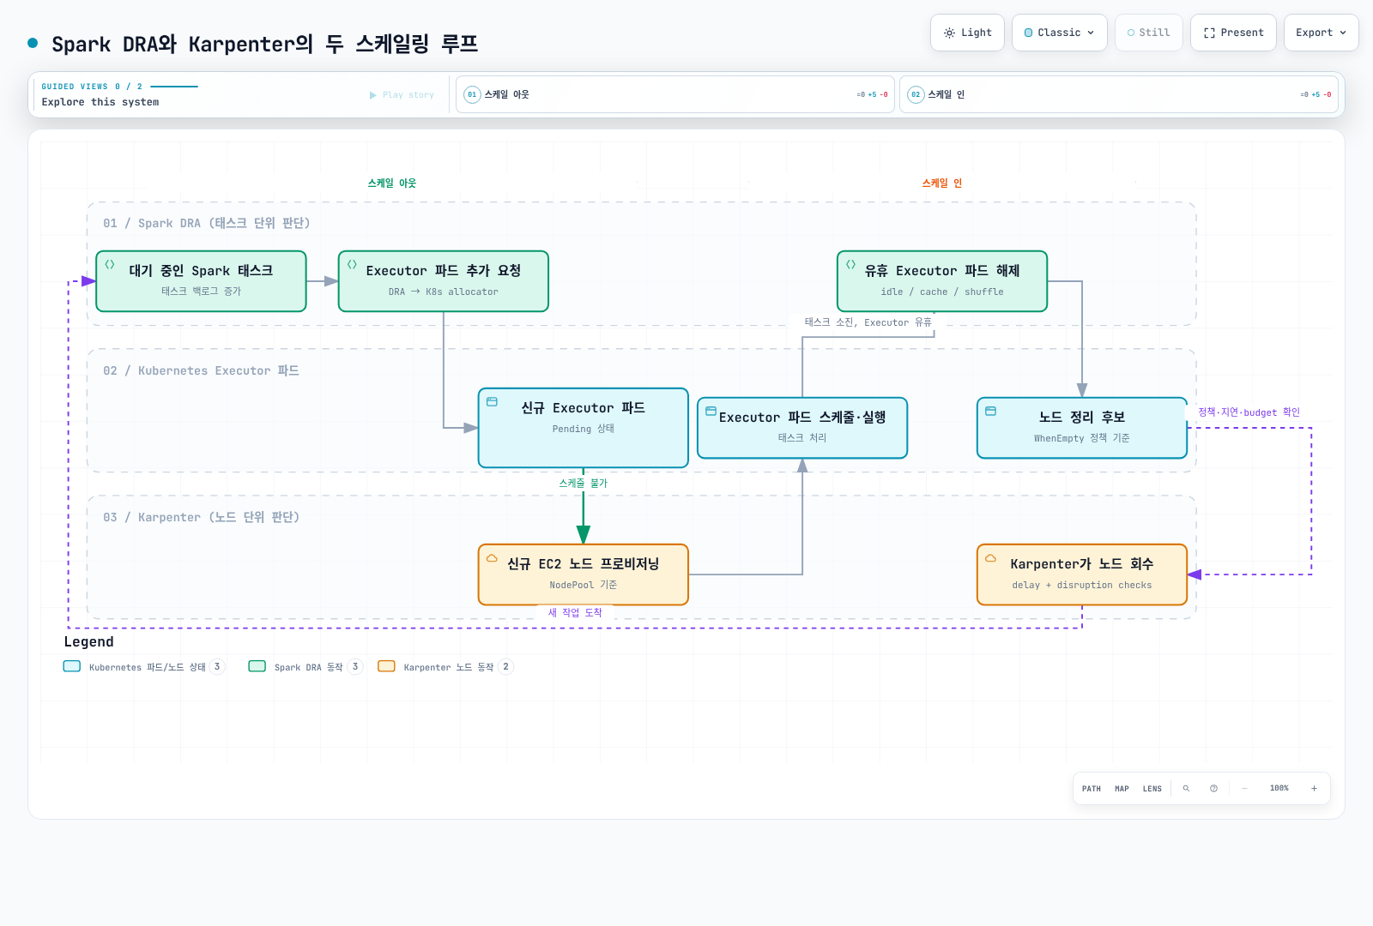Click cloud icon on Karpenter가 노드 회수
1373x926 pixels.
(990, 558)
